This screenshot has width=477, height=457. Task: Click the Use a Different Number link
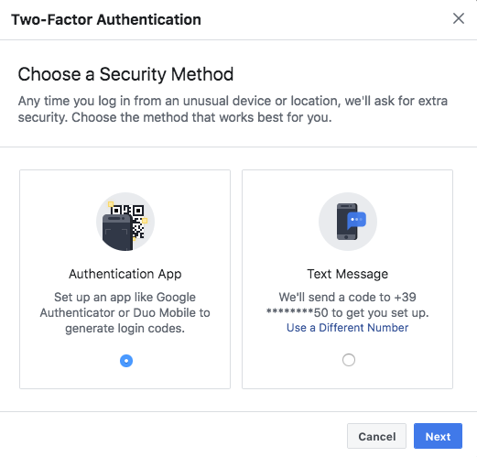(x=347, y=328)
